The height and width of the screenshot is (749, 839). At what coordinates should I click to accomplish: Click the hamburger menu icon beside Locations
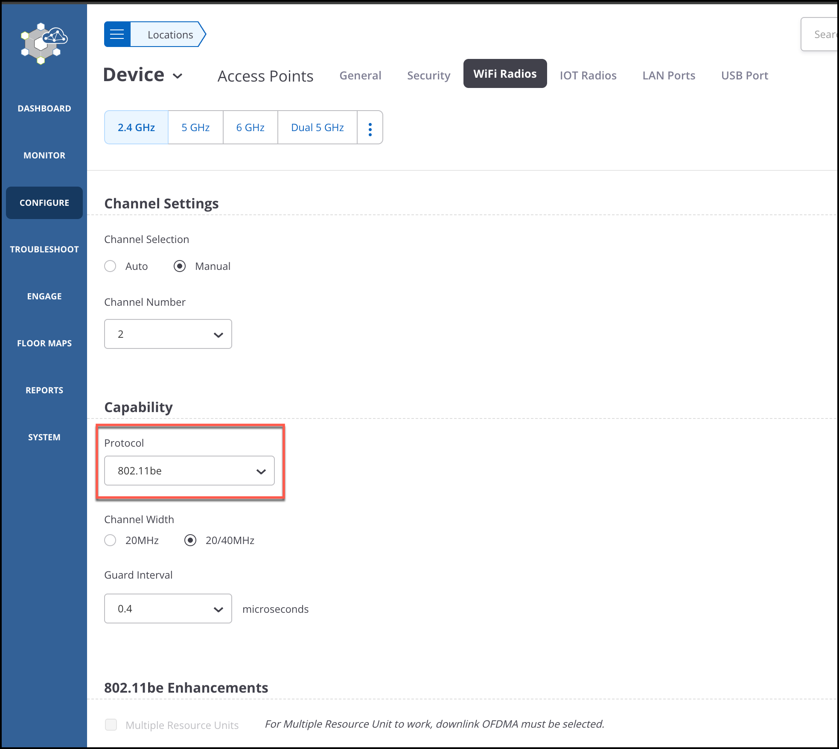point(117,34)
